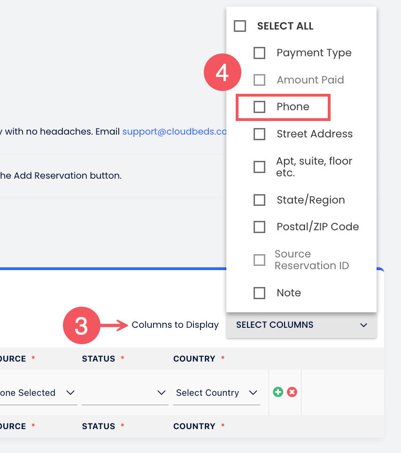The image size is (401, 453).
Task: Toggle the Apt, suite, floor checkbox
Action: pyautogui.click(x=259, y=167)
